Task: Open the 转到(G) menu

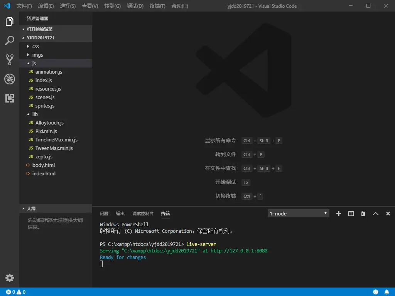Action: click(x=112, y=6)
